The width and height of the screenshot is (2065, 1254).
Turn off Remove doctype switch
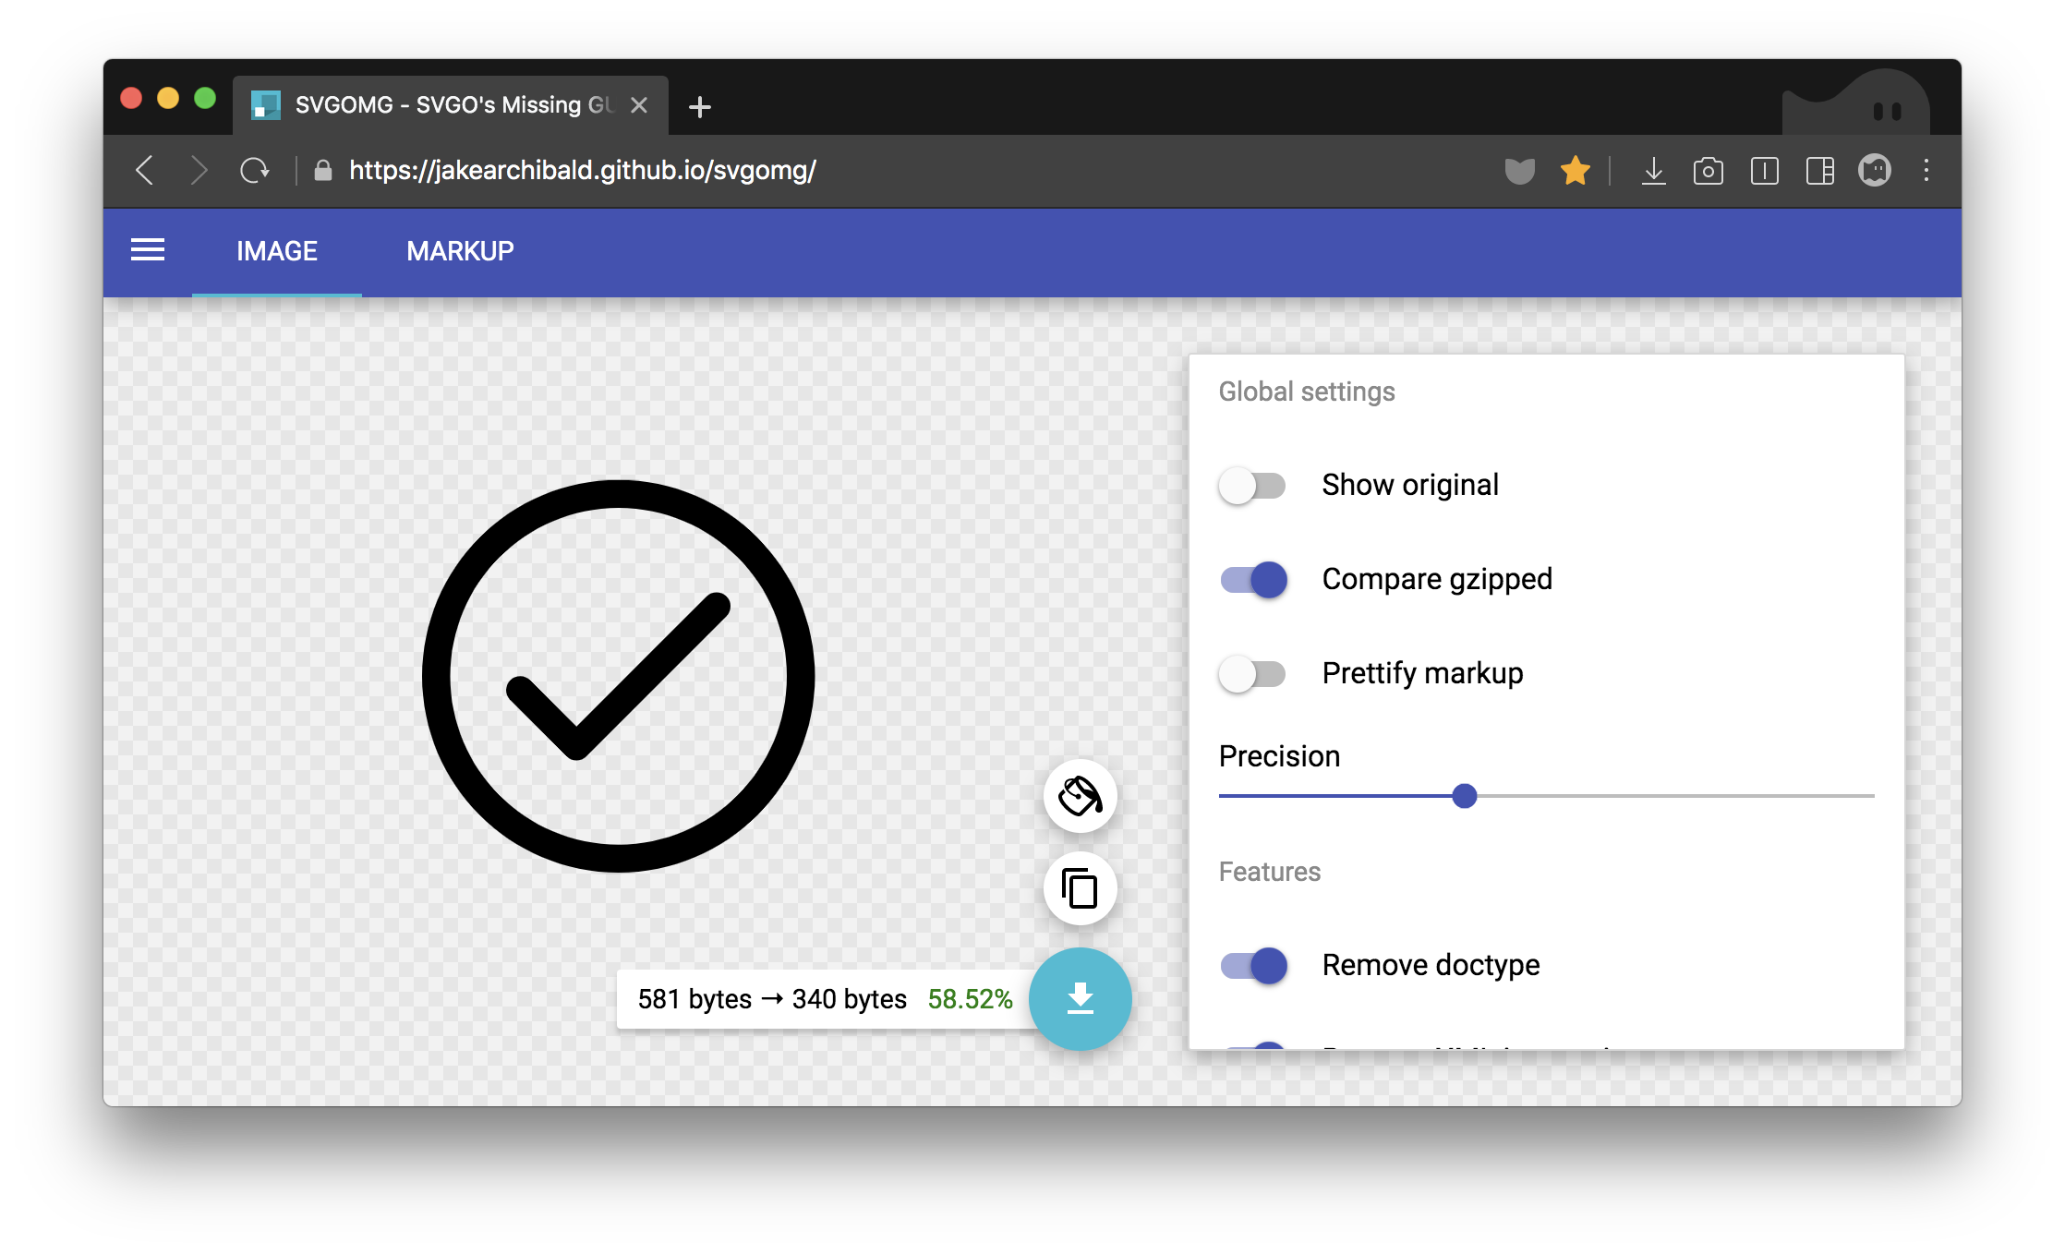(x=1253, y=966)
